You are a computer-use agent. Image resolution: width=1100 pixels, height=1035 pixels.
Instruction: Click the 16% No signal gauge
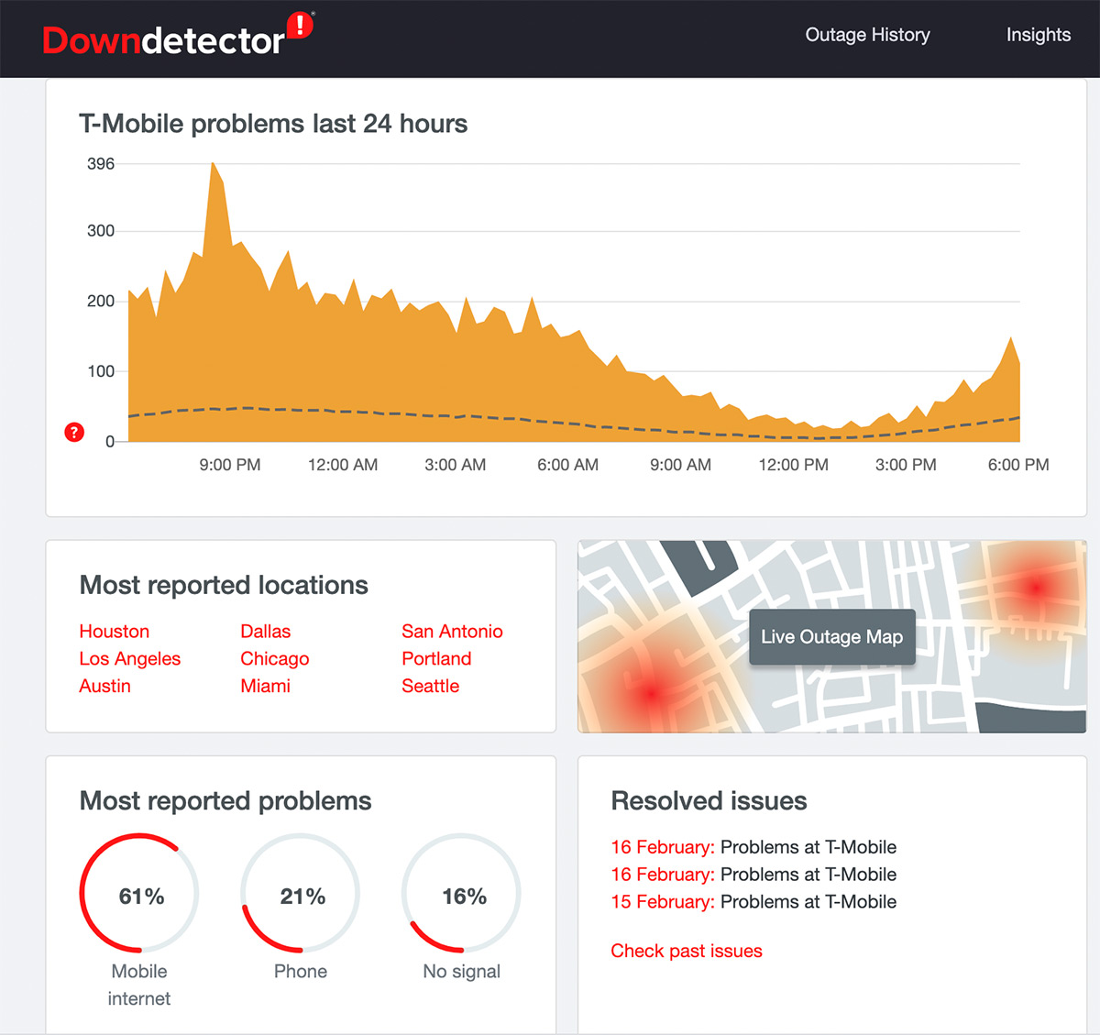click(462, 893)
